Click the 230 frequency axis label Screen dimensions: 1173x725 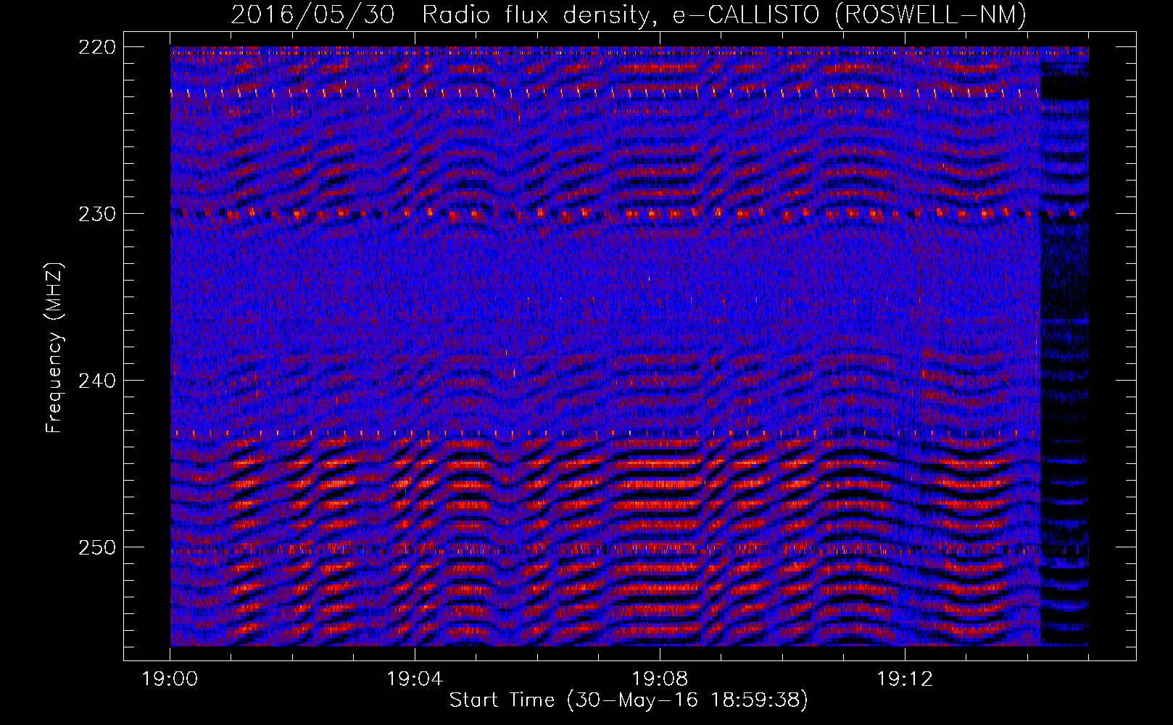pyautogui.click(x=97, y=214)
